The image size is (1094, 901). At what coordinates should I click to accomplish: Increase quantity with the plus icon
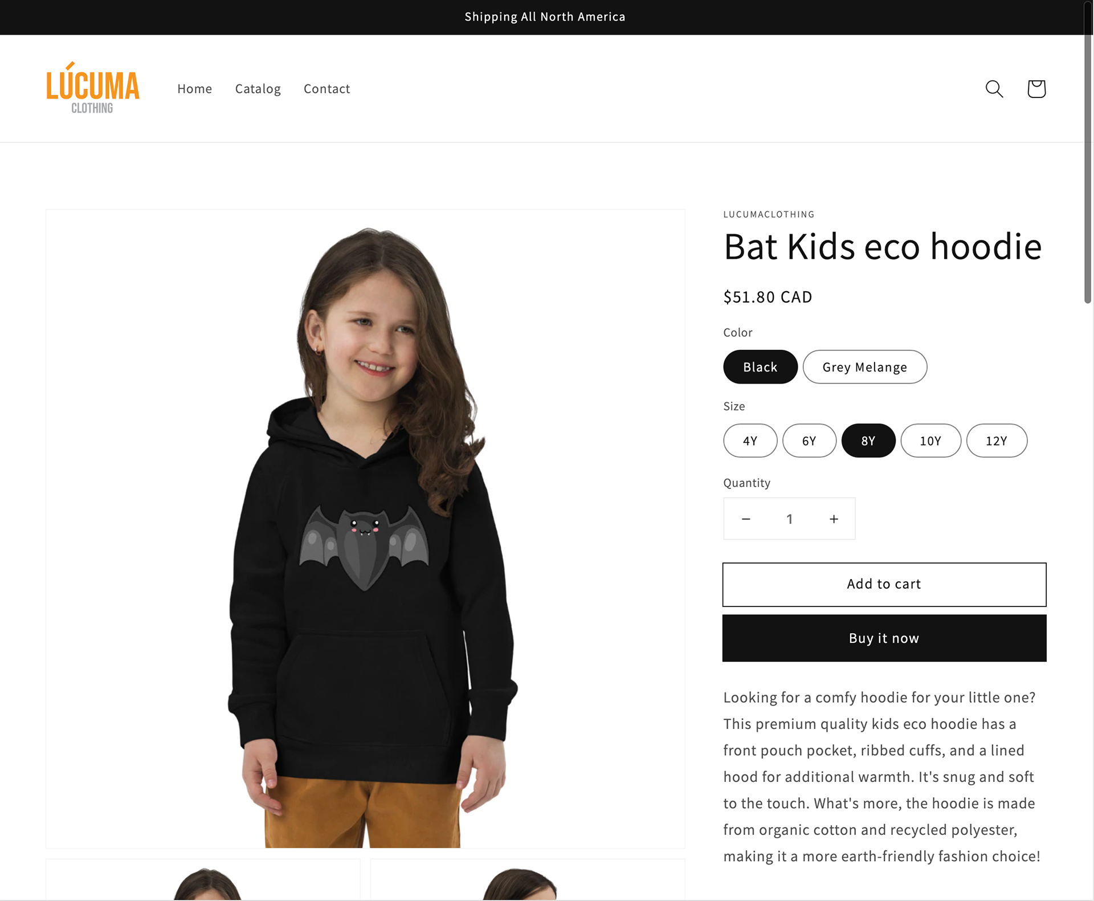point(834,519)
